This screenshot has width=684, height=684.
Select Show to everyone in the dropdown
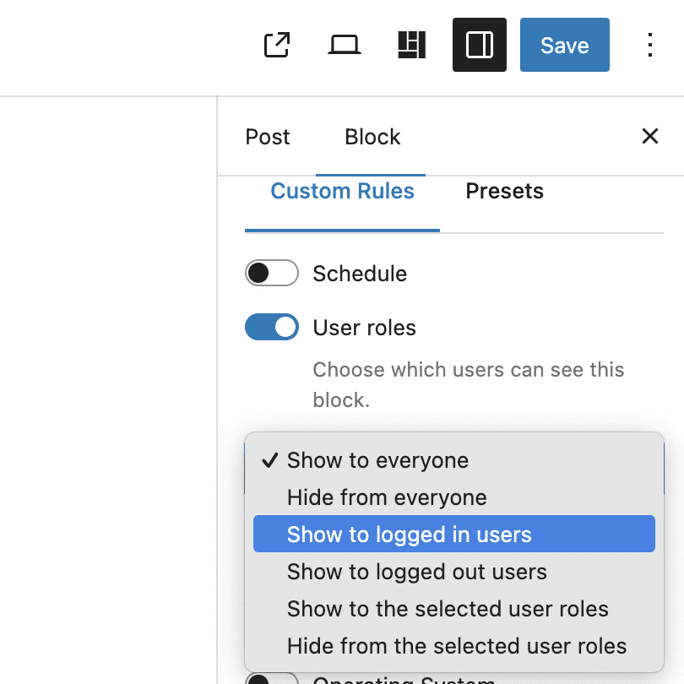377,460
